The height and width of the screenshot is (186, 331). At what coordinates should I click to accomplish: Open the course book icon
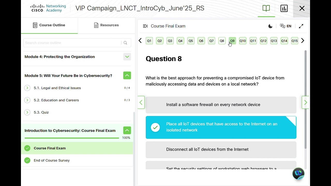(266, 8)
